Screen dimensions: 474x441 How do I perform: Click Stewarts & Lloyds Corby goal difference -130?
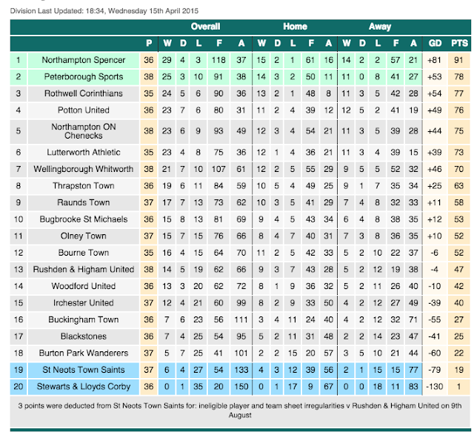tap(435, 387)
